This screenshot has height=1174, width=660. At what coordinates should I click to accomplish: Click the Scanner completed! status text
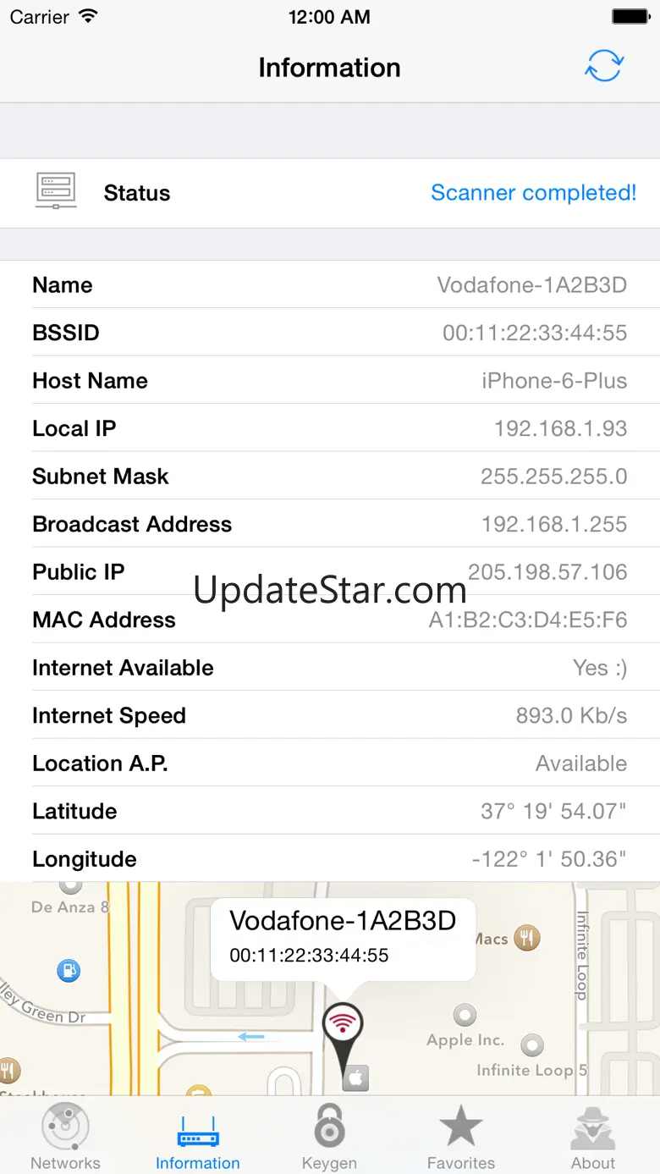click(x=533, y=192)
